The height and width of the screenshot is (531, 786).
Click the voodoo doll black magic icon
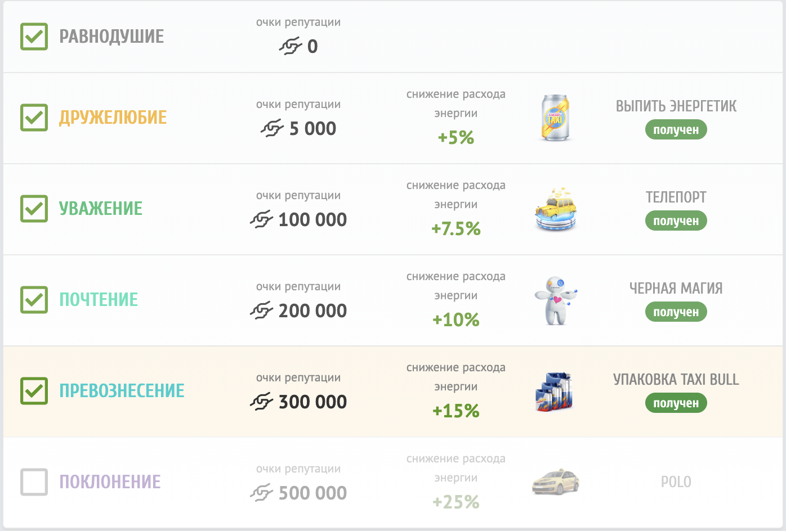click(x=556, y=300)
